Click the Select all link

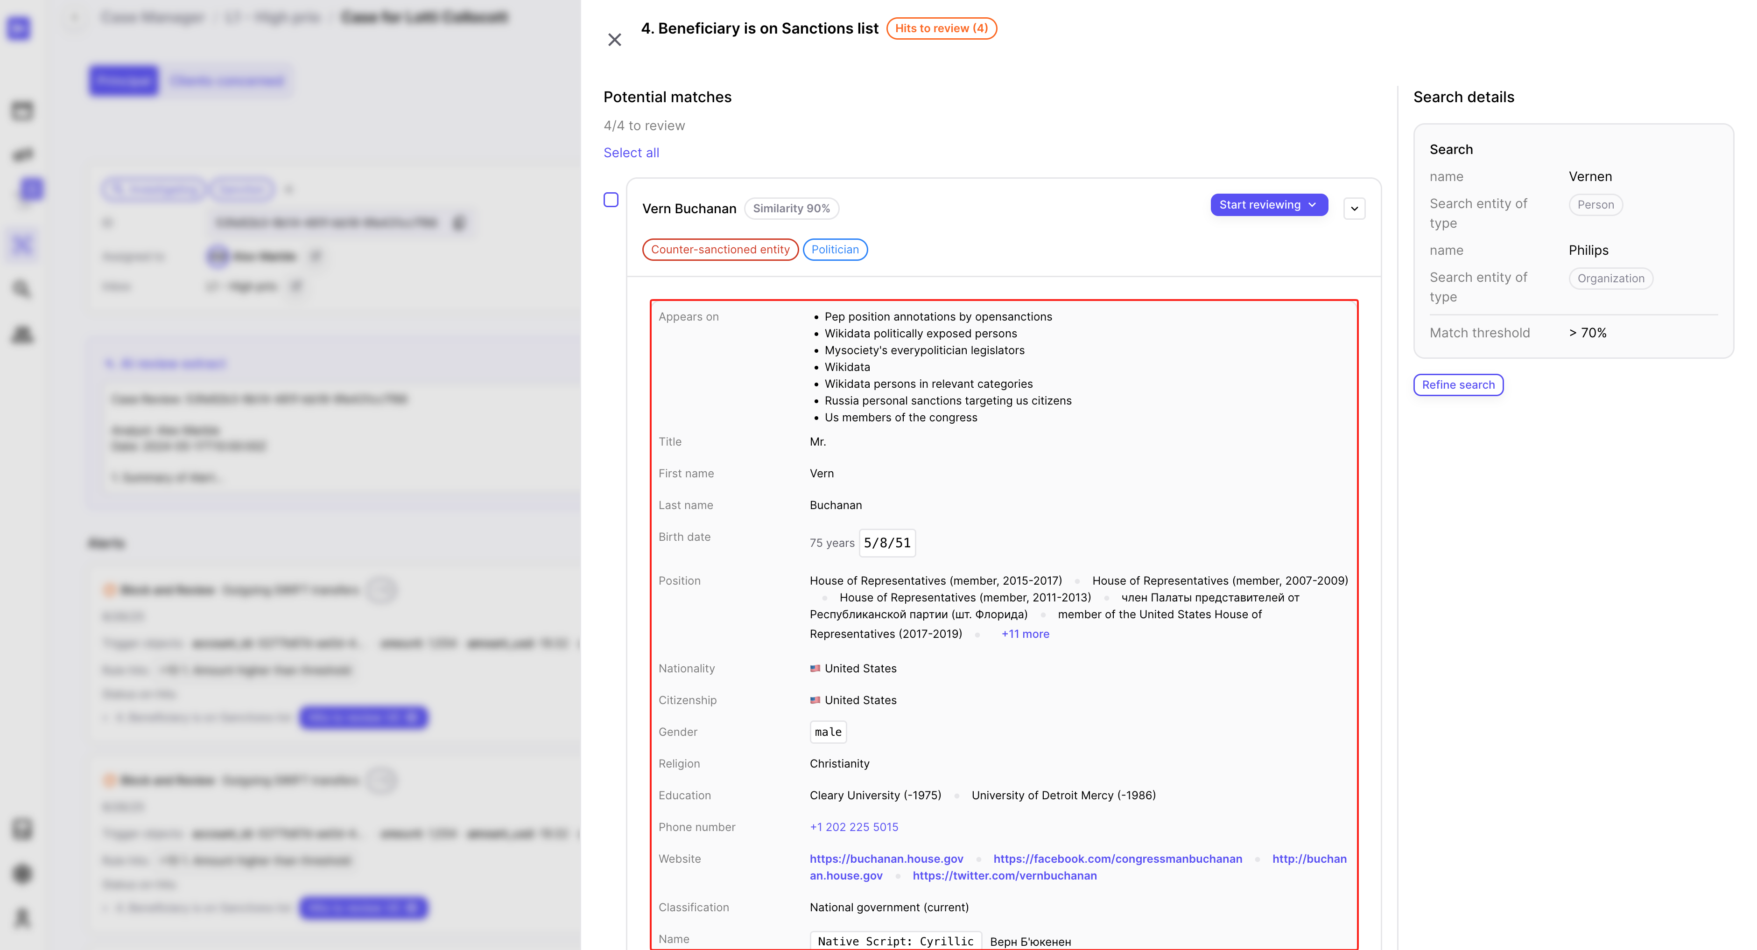(631, 153)
